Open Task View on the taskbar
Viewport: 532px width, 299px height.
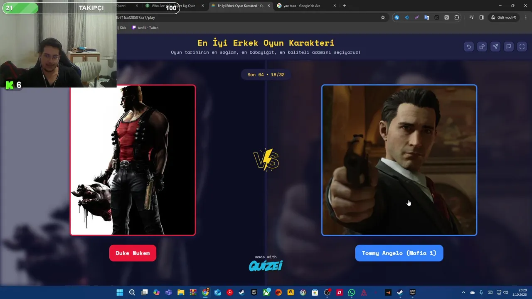(x=144, y=292)
